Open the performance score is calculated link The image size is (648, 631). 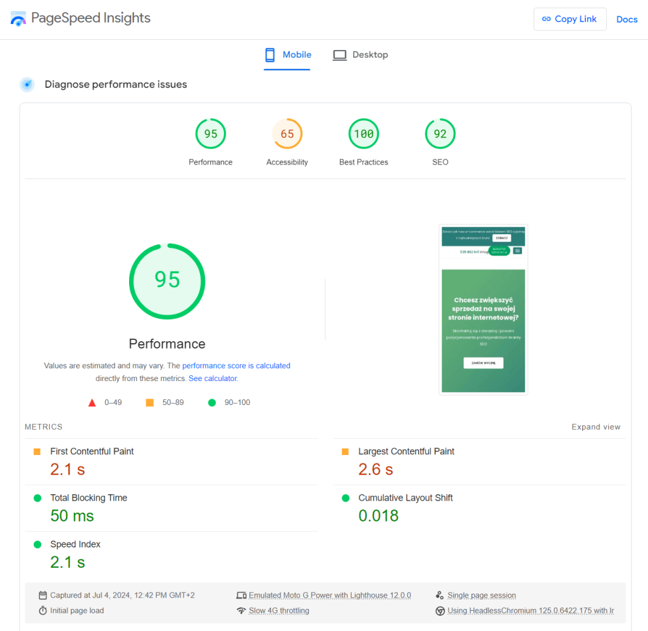tap(236, 366)
